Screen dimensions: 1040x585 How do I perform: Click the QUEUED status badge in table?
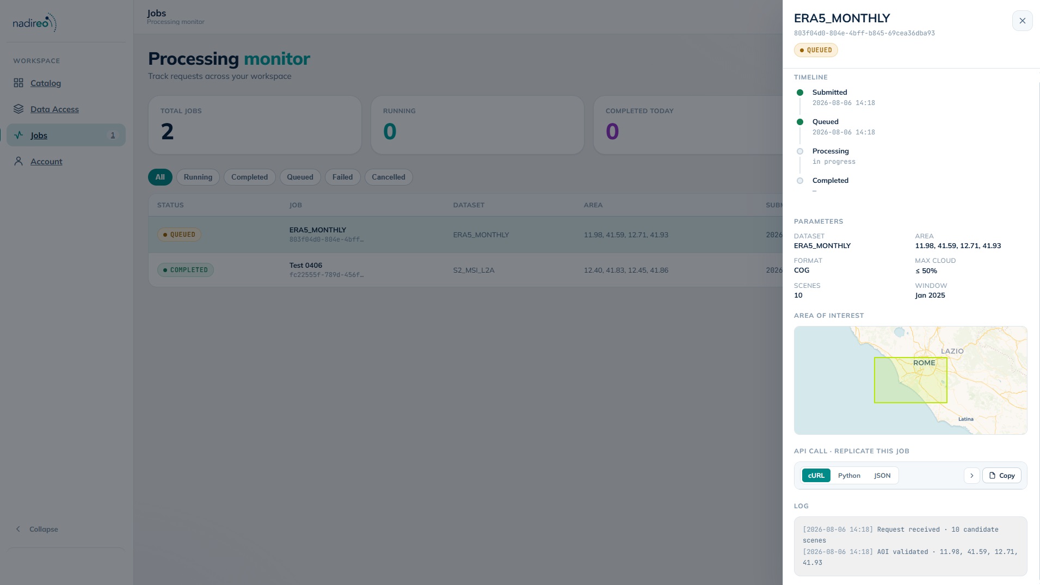coord(180,235)
